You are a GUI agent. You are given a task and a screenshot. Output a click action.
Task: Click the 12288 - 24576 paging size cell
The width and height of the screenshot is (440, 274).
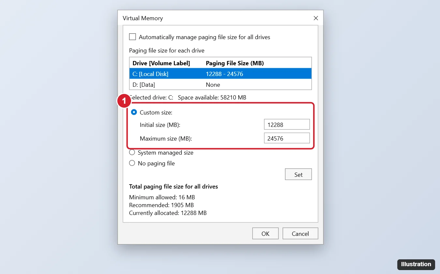coord(225,74)
